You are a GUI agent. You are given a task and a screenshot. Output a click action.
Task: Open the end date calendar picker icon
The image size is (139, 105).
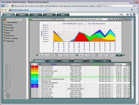pos(96,55)
